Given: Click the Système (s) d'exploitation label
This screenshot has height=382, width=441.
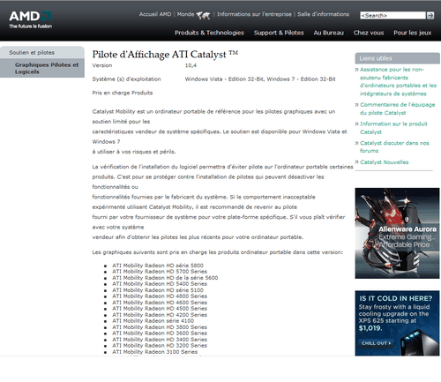Looking at the screenshot, I should tap(126, 79).
